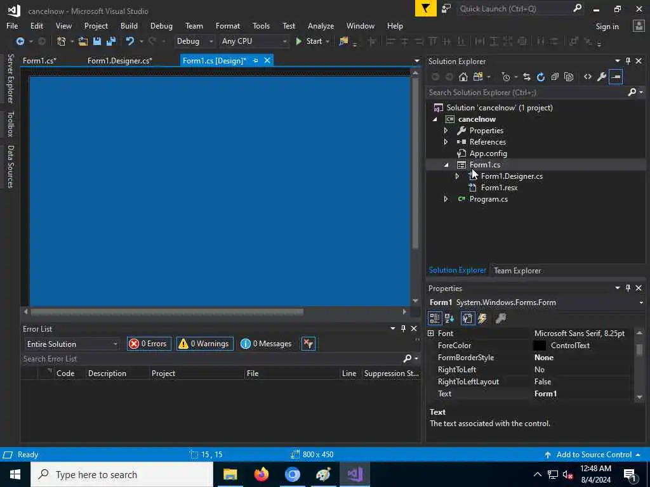Open the Format menu
Image resolution: width=650 pixels, height=487 pixels.
click(228, 25)
